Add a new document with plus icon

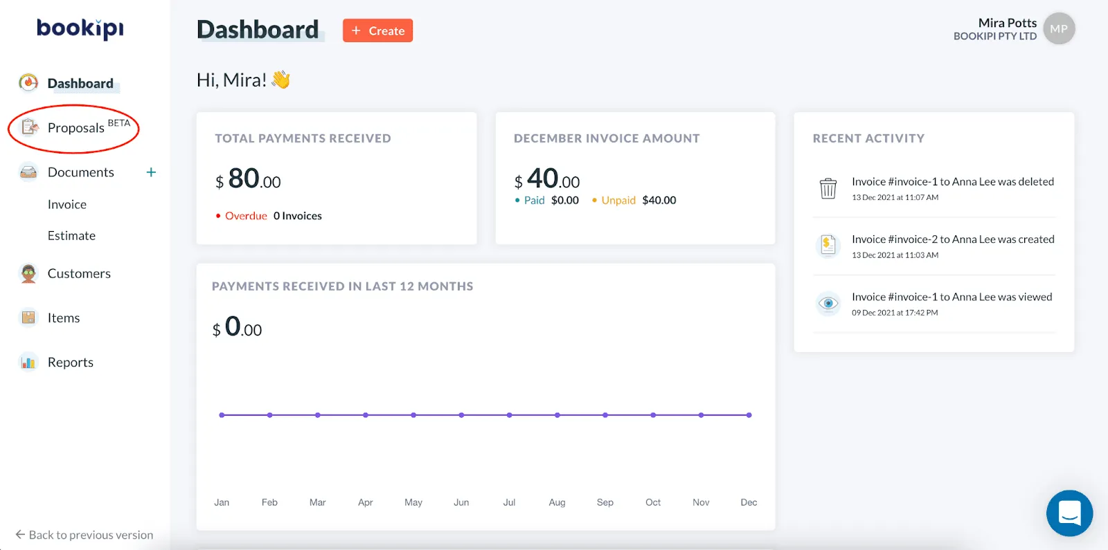pyautogui.click(x=151, y=172)
